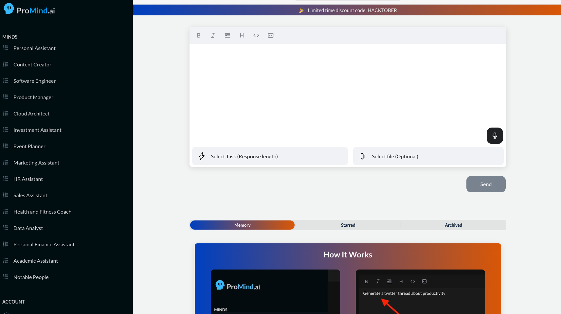Click grid icon beside Content Creator

click(x=5, y=64)
